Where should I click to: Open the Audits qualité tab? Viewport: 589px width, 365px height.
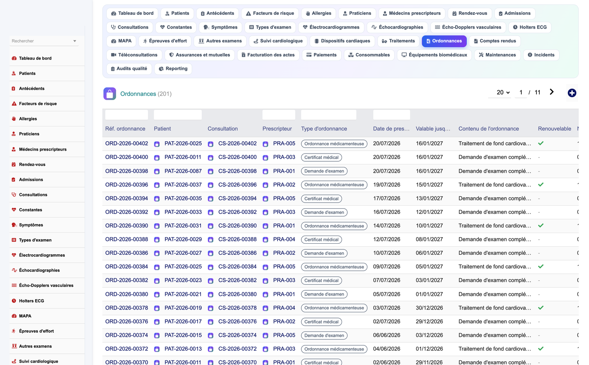coord(129,69)
